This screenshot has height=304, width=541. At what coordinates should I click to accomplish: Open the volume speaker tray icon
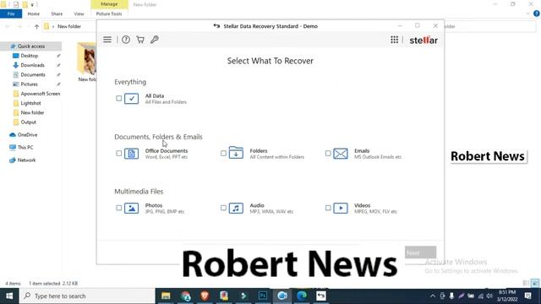489,296
